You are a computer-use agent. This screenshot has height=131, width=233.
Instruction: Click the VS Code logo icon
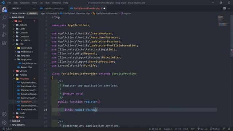[x=3, y=3]
